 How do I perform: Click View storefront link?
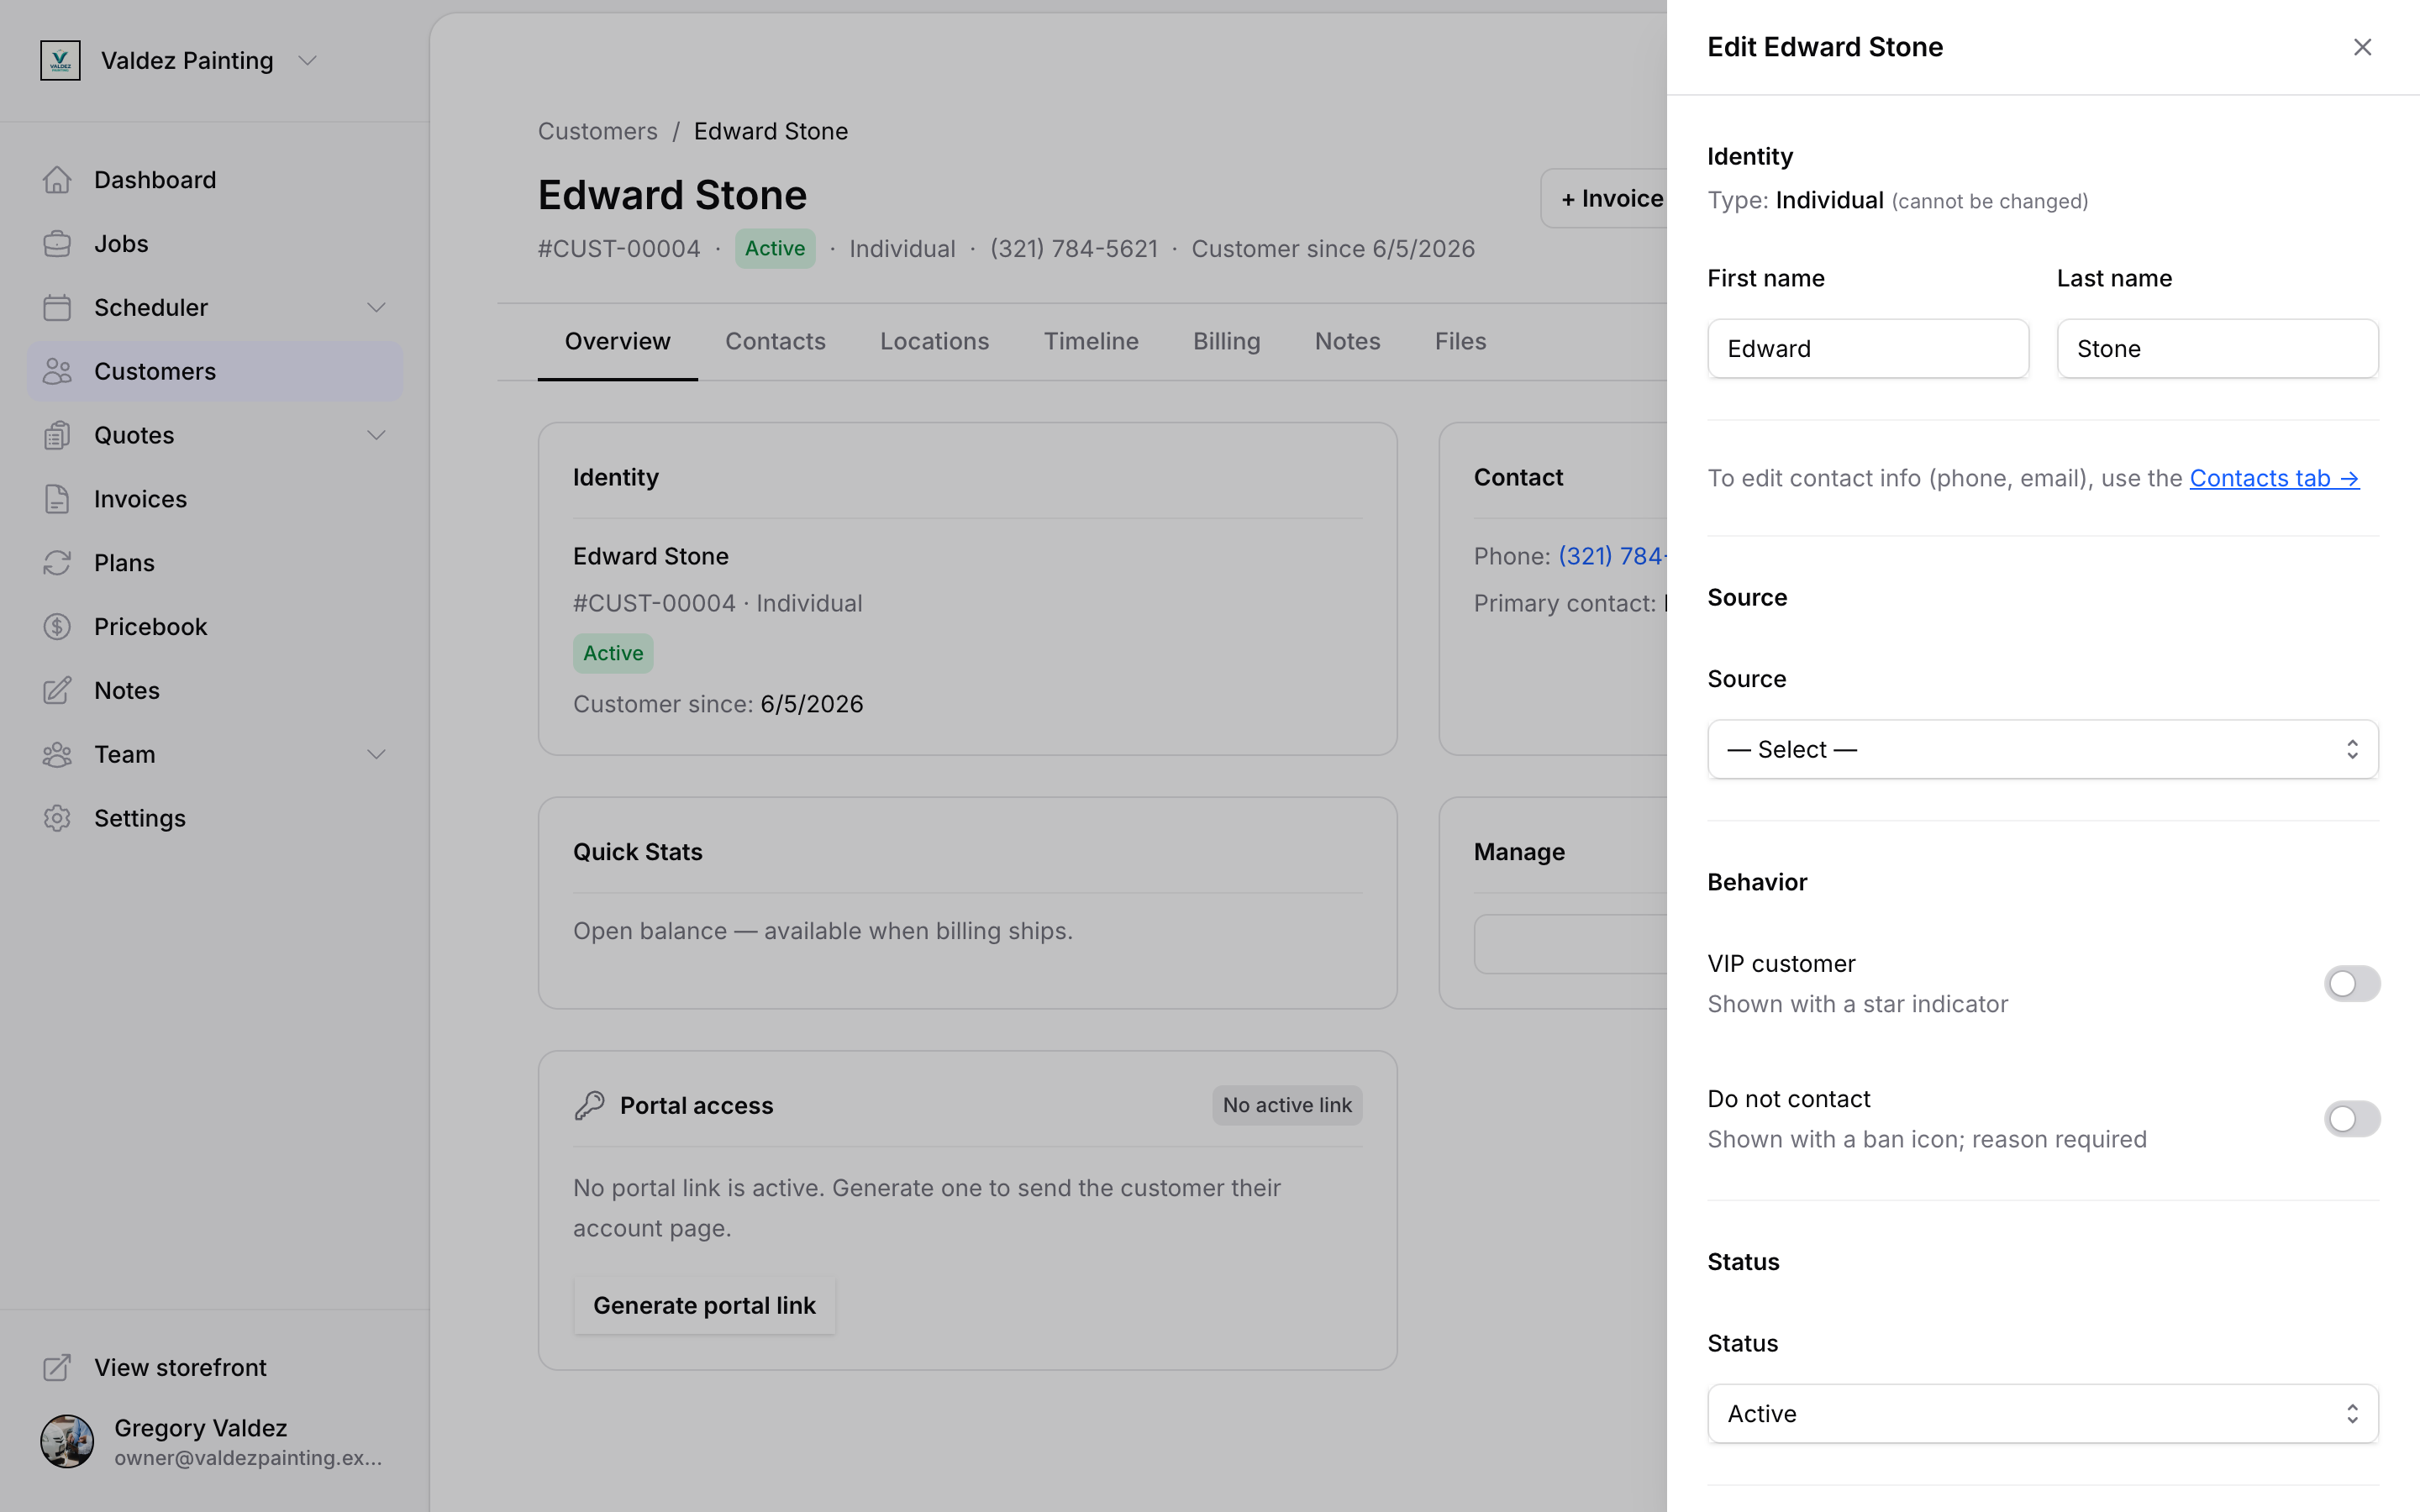coord(215,1368)
